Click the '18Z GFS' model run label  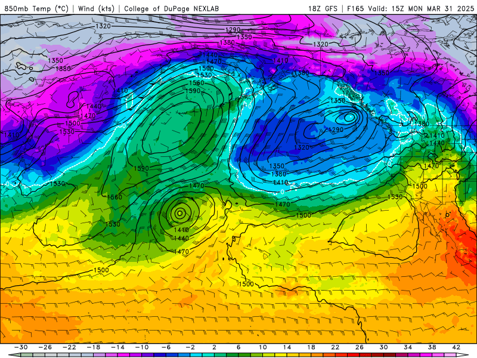coord(323,8)
